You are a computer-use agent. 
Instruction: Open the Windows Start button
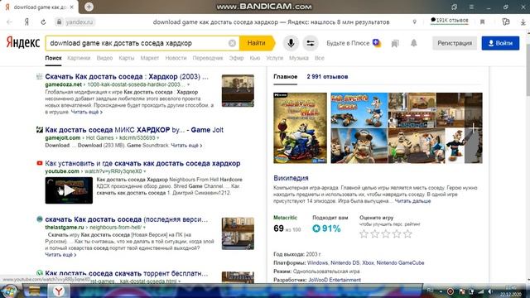pos(9,291)
